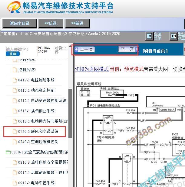
Task: Go forward with >>前进 button
Action: [x=77, y=23]
